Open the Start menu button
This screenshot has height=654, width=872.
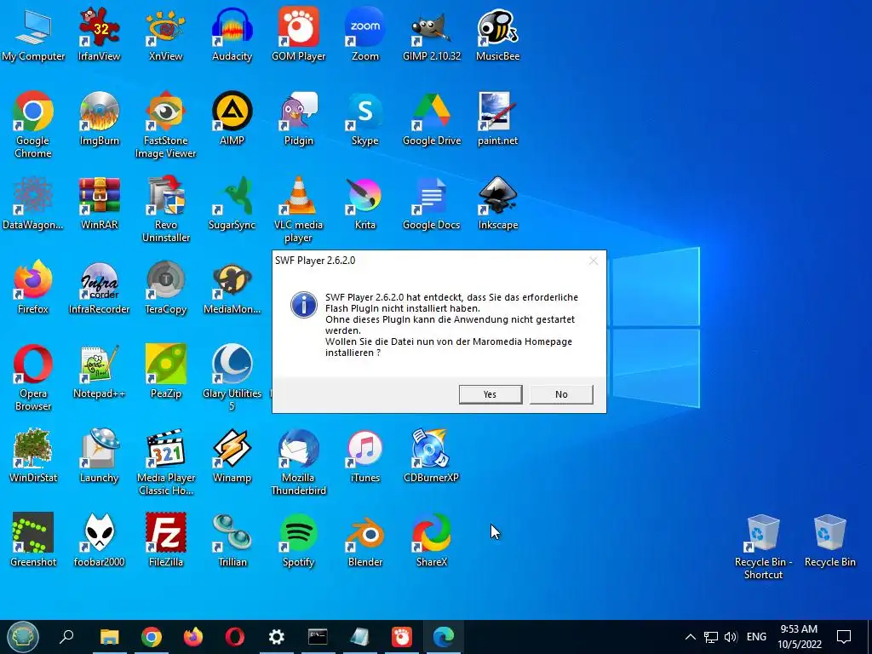pyautogui.click(x=23, y=637)
